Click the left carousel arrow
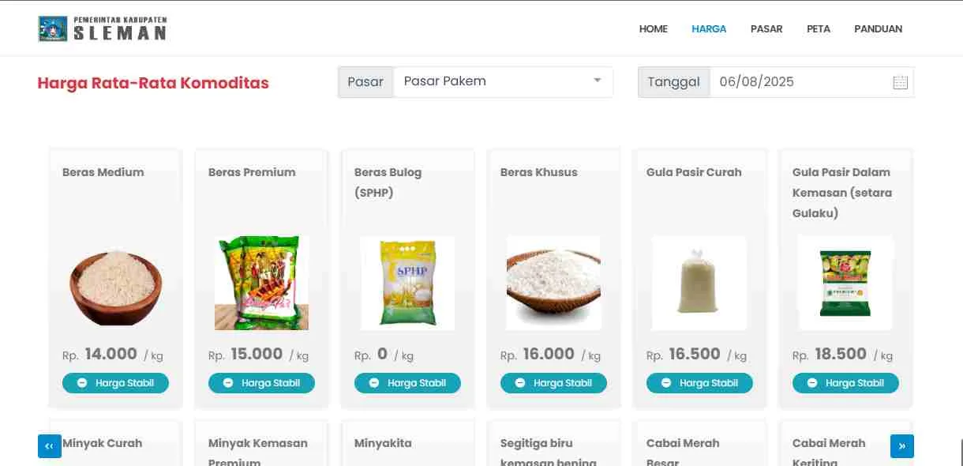 click(x=49, y=445)
